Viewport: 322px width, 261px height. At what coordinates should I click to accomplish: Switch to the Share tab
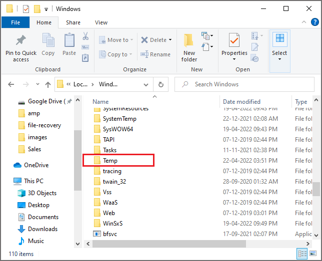click(x=73, y=22)
